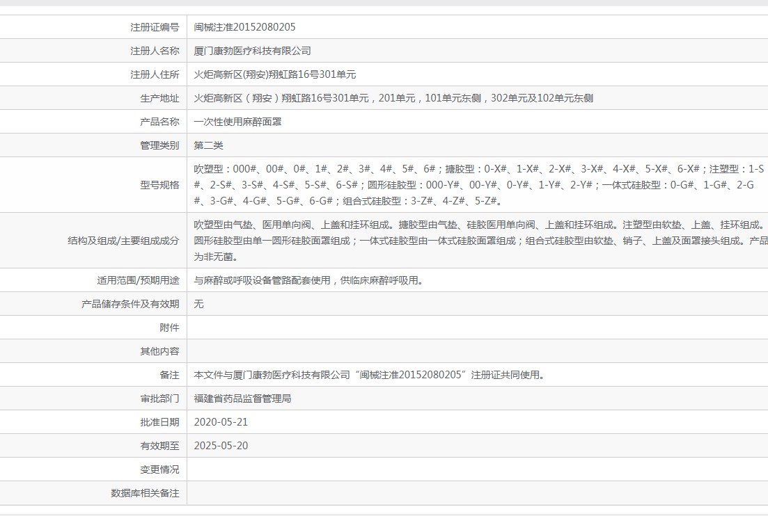The height and width of the screenshot is (516, 768).
Task: Select category value 第二类
Action: pyautogui.click(x=209, y=146)
